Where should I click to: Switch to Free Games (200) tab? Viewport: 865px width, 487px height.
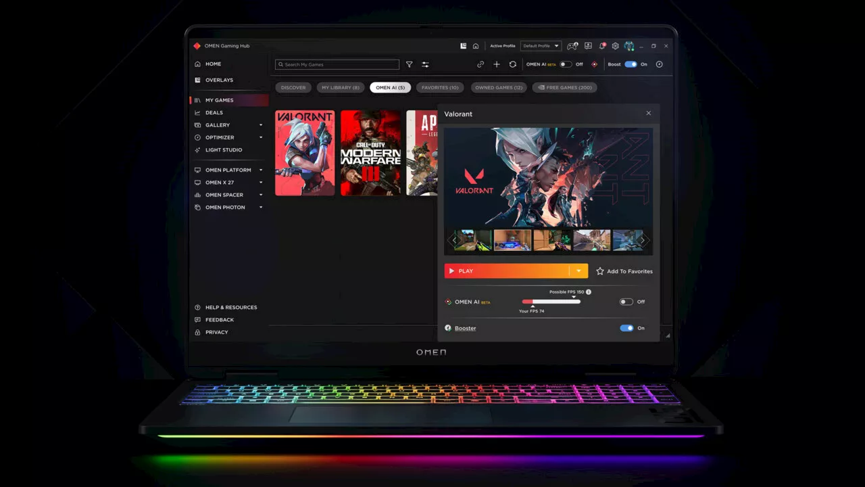(x=564, y=87)
